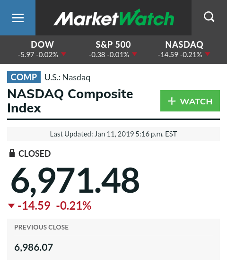227x264 pixels.
Task: Open the NASDAQ ticker bar item
Action: click(184, 50)
